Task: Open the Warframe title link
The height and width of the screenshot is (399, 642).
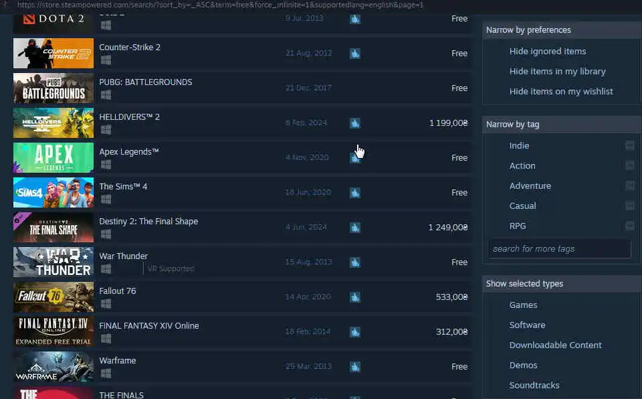Action: (118, 360)
